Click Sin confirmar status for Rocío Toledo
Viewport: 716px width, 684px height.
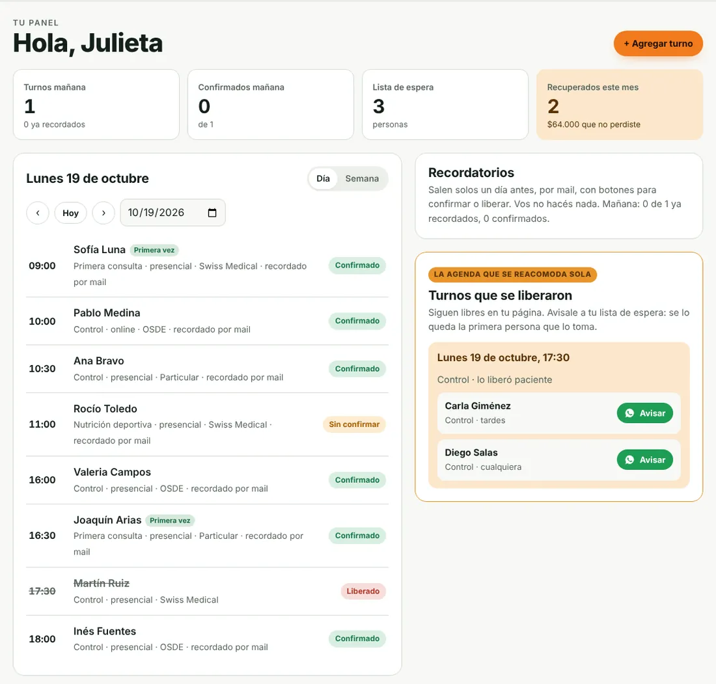pos(354,424)
